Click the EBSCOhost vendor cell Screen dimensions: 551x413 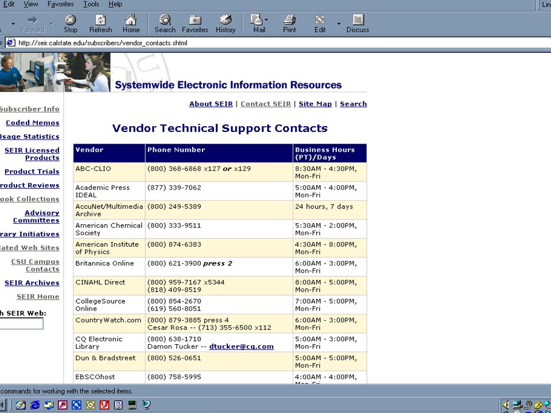pos(109,377)
